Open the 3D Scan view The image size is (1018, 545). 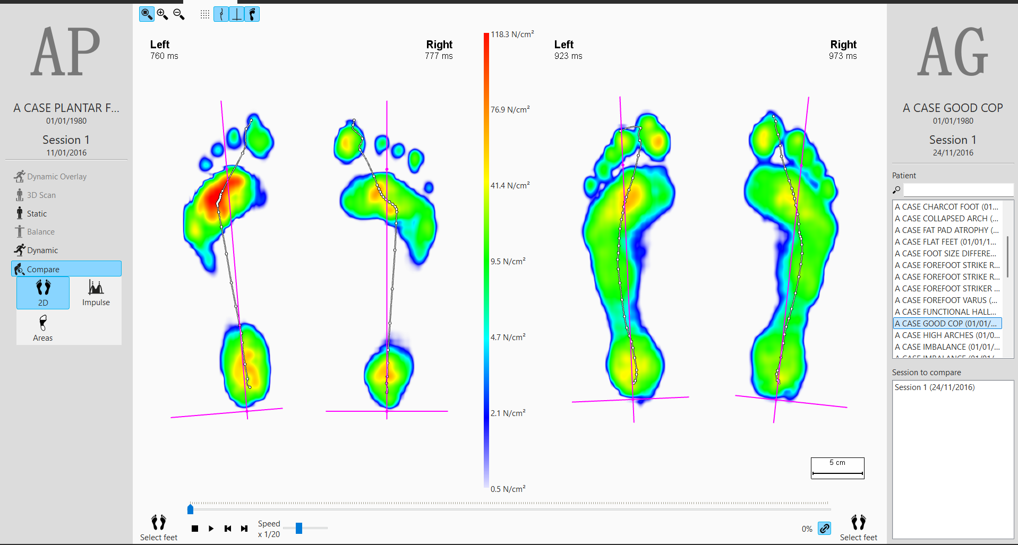pos(35,195)
